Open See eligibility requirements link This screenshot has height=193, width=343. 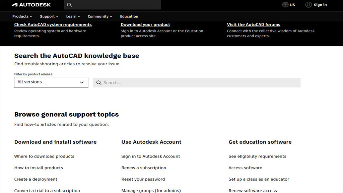[257, 156]
